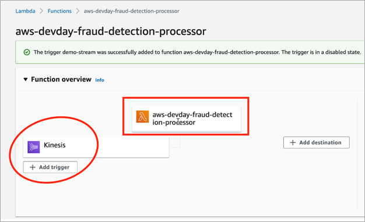Viewport: 365px width, 222px height.
Task: Select the Kinesis trigger label
Action: (x=55, y=145)
